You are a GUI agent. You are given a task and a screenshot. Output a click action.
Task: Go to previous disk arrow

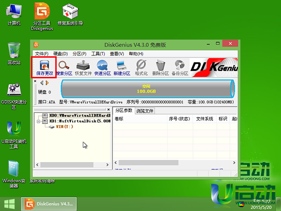click(x=42, y=83)
